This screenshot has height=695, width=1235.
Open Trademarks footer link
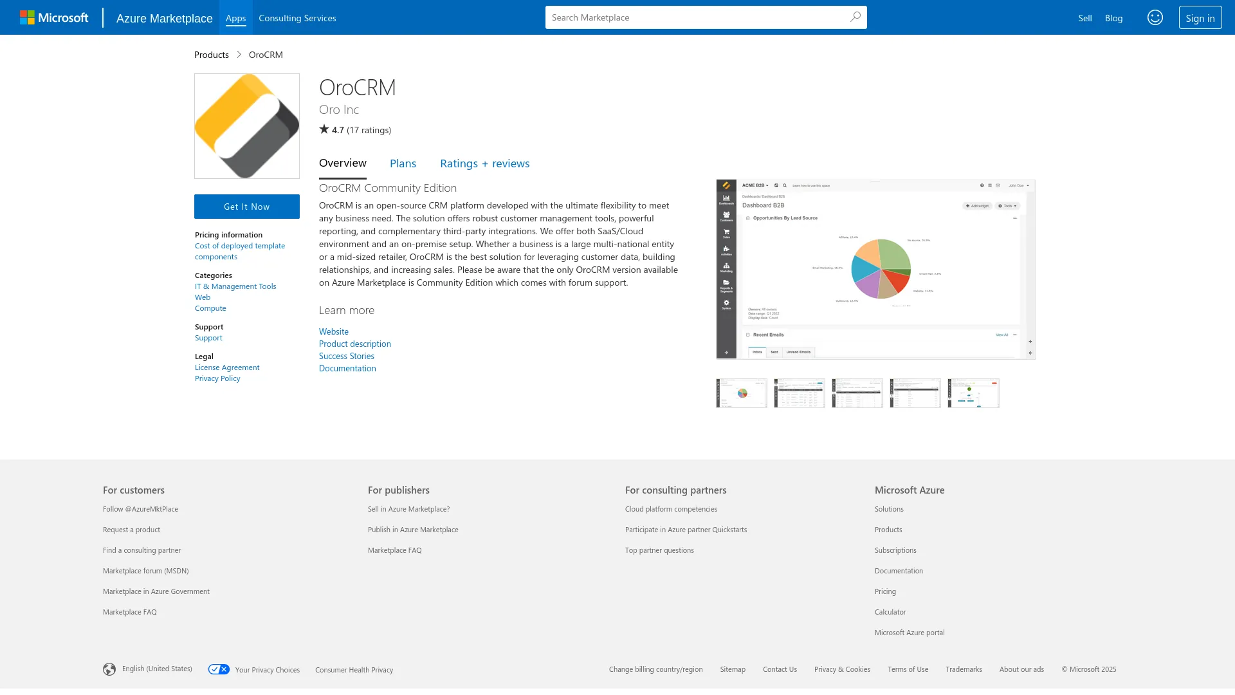click(964, 669)
